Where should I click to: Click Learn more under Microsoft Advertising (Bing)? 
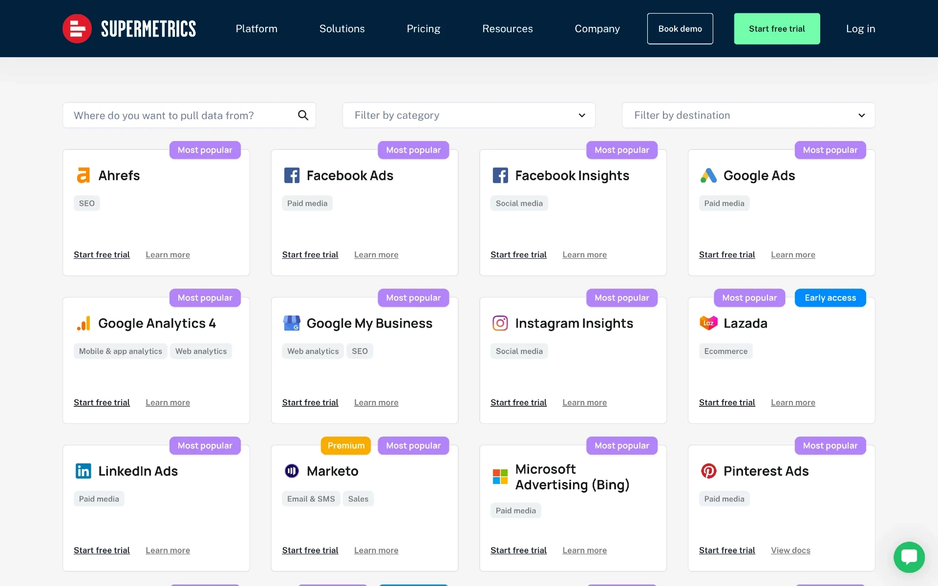[585, 550]
